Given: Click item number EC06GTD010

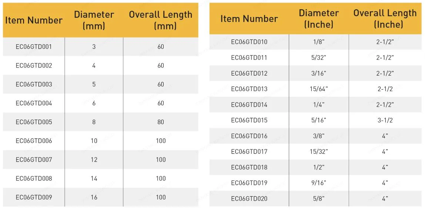Looking at the screenshot, I should pyautogui.click(x=249, y=42).
